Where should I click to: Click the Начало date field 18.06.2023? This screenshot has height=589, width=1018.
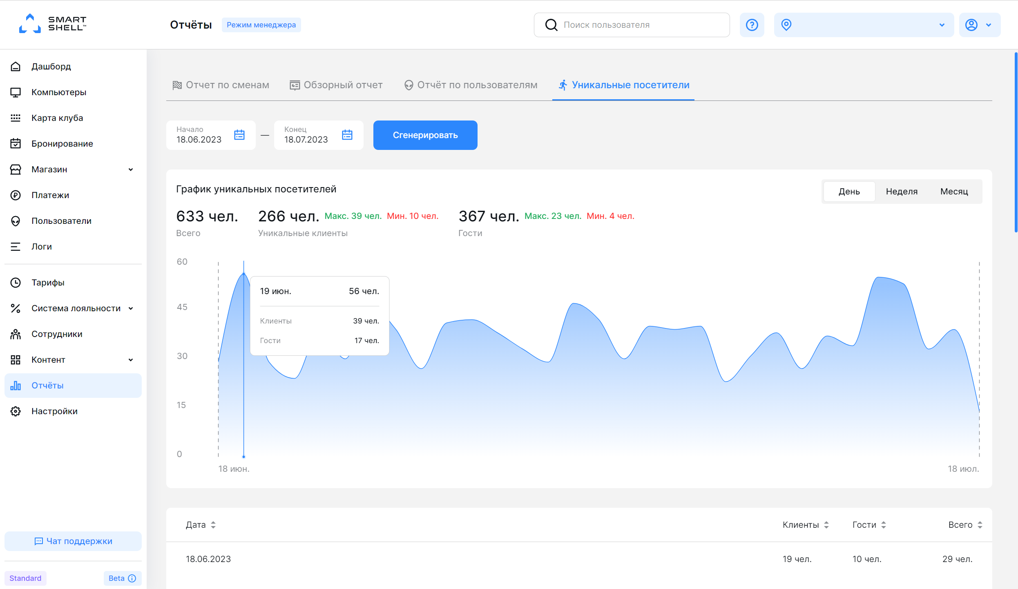(211, 135)
